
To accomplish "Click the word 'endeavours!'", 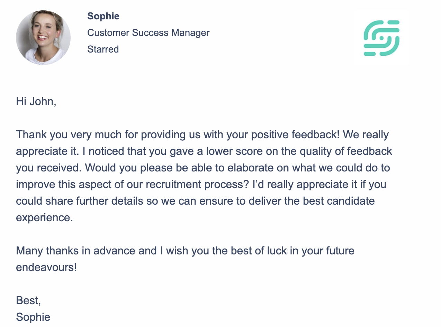I will click(46, 267).
